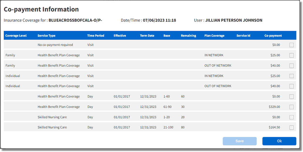This screenshot has width=303, height=152.
Task: Select checkbox for Individual IN NETWORK $25.00
Action: click(x=292, y=76)
